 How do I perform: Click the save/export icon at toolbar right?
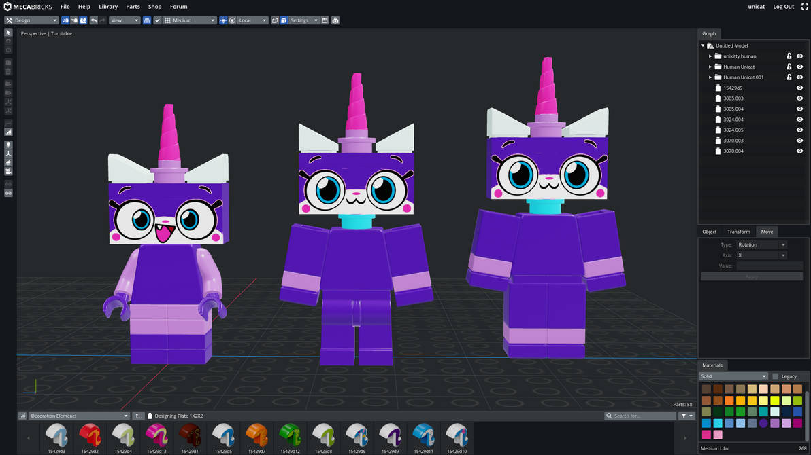(325, 20)
